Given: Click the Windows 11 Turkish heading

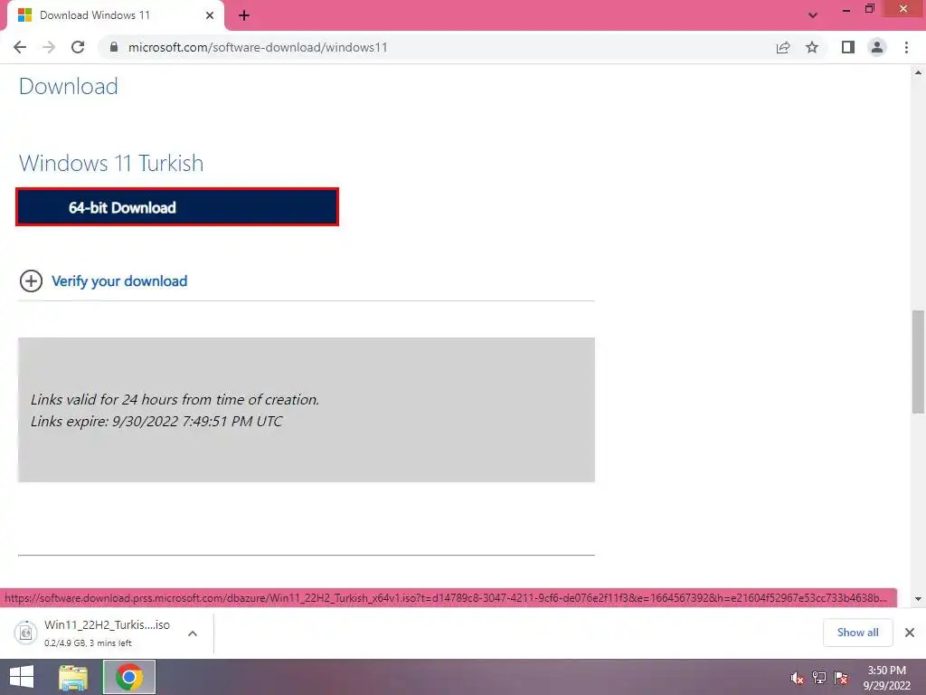Looking at the screenshot, I should (x=111, y=163).
